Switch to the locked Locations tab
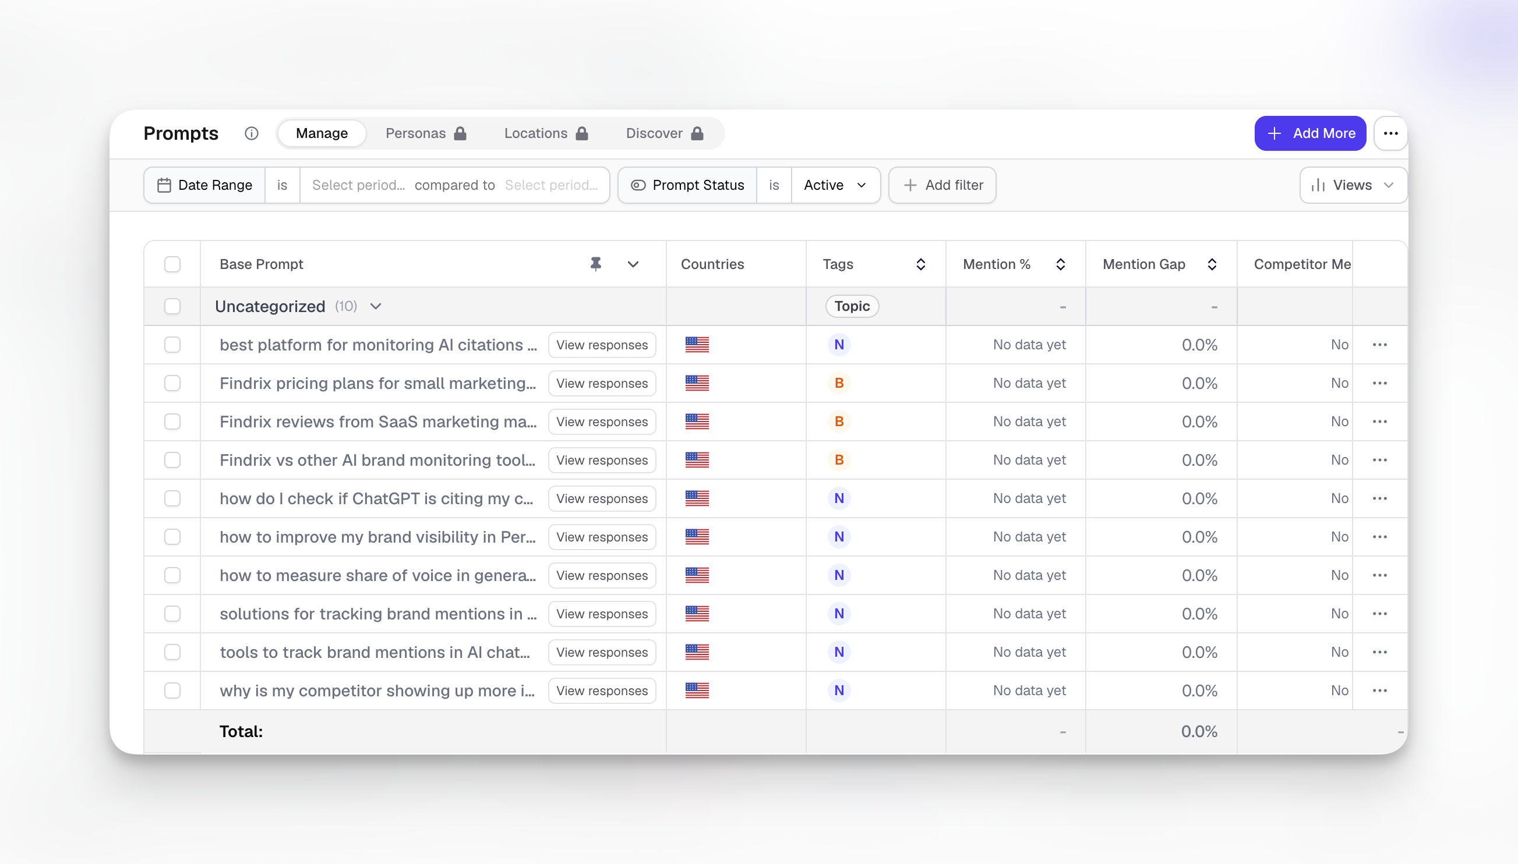Screen dimensions: 1518x864 [x=546, y=133]
